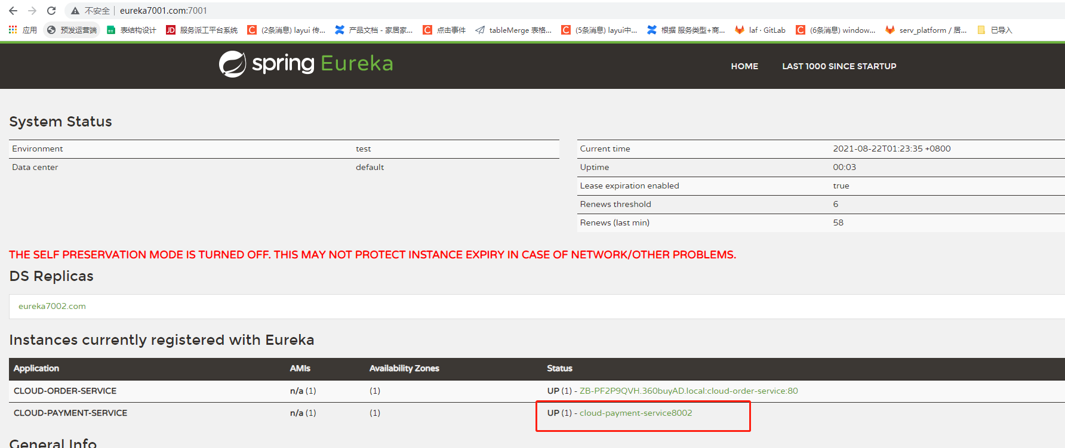Open the 表结构设计 bookmark
This screenshot has height=448, width=1065.
(x=131, y=30)
